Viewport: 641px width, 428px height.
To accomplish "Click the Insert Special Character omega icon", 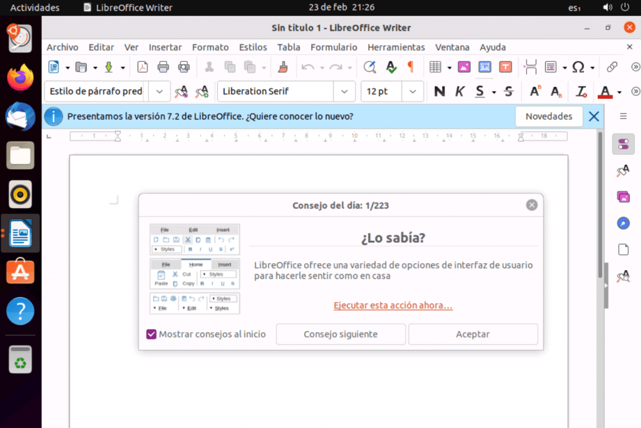I will coord(578,67).
